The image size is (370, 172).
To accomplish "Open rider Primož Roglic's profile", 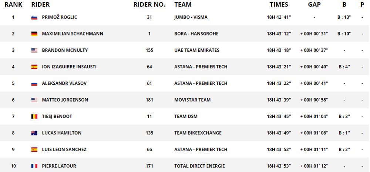I will [59, 17].
